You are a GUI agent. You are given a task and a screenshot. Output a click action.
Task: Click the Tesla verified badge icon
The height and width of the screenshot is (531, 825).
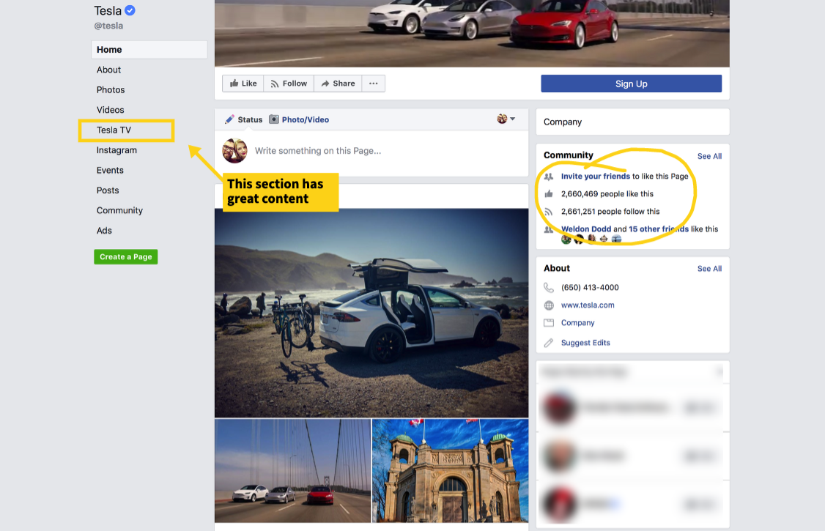click(x=130, y=10)
